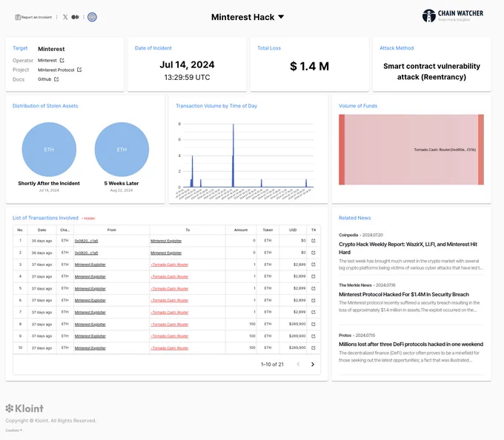Click Tornado.Cash: Router in row 10
This screenshot has width=504, height=440.
pyautogui.click(x=170, y=348)
